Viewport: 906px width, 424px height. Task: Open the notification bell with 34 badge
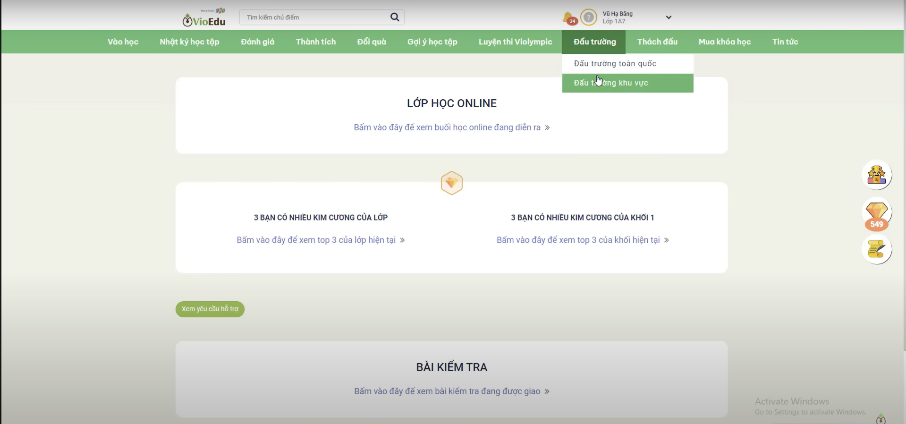[x=569, y=18]
